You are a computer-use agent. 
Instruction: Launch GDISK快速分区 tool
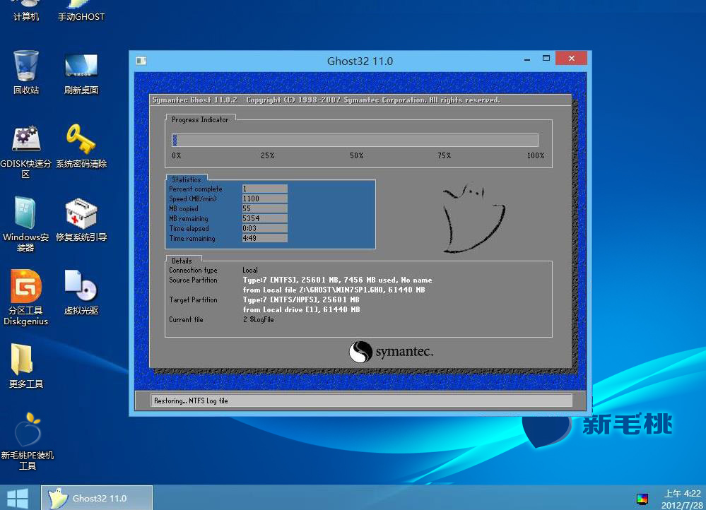click(x=25, y=152)
